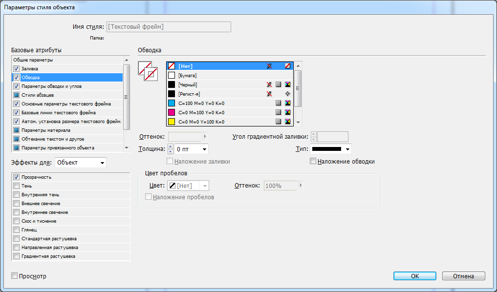Screen dimensions: 497x292
Task: Click the registration target icon on [Регист-я] row
Action: (287, 94)
